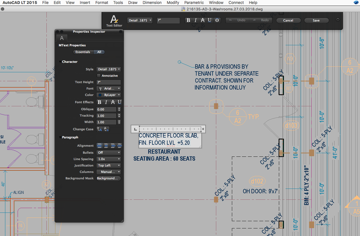Screen dimensions: 360x236
Task: Open the text style dropdown in Text Editor toolbar
Action: 139,20
